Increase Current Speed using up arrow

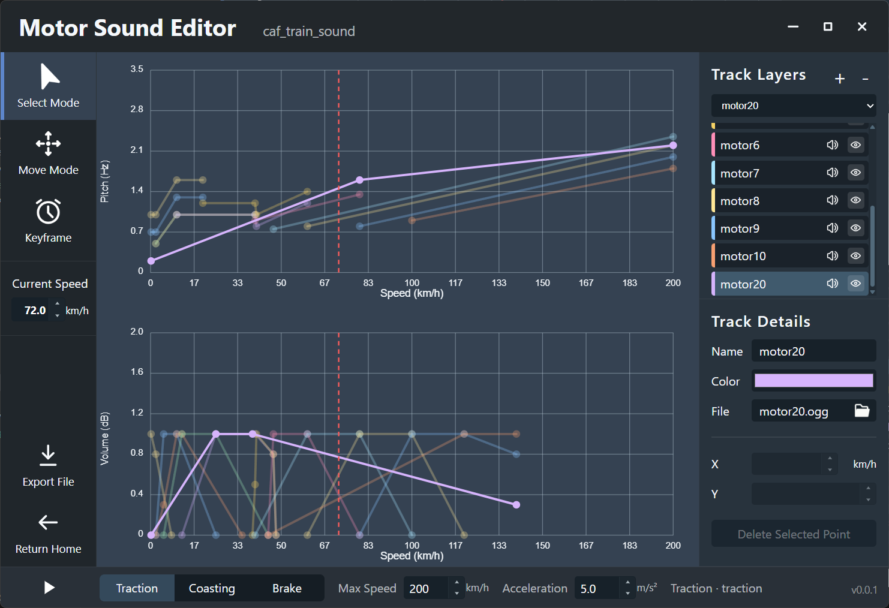pos(57,306)
